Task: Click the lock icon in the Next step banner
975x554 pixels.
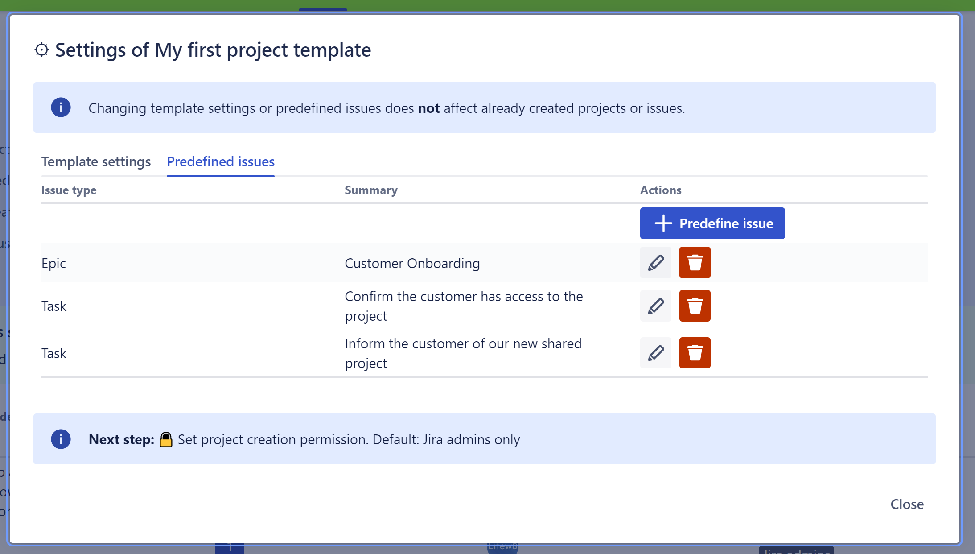Action: tap(165, 439)
